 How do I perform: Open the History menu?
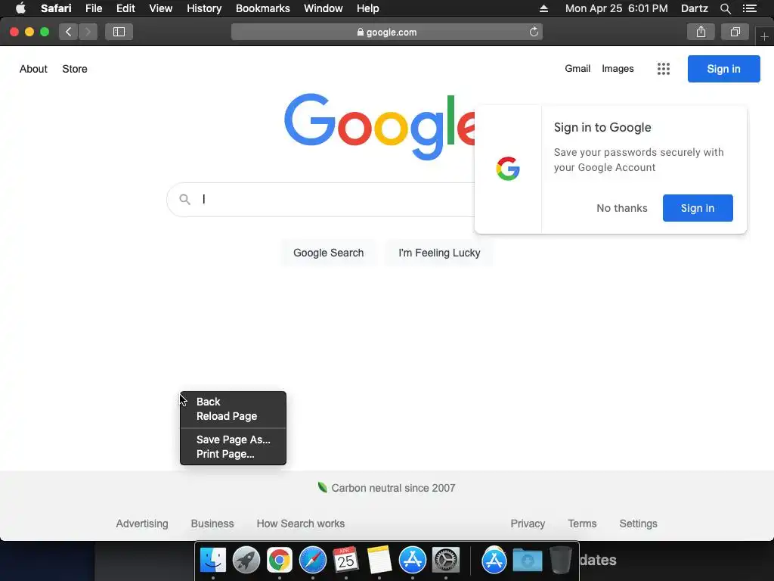pos(204,8)
